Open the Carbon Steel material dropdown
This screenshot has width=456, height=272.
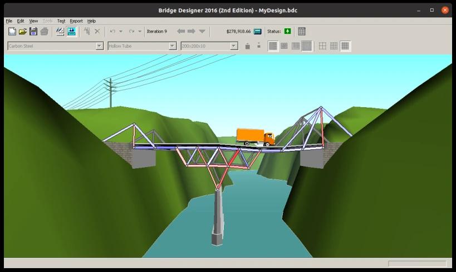click(100, 46)
